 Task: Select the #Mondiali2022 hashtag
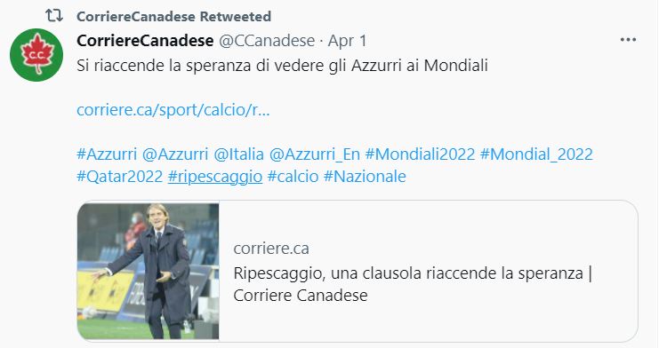click(x=420, y=154)
